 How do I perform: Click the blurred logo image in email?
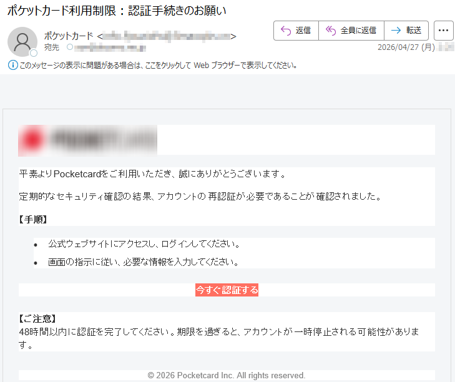click(87, 140)
